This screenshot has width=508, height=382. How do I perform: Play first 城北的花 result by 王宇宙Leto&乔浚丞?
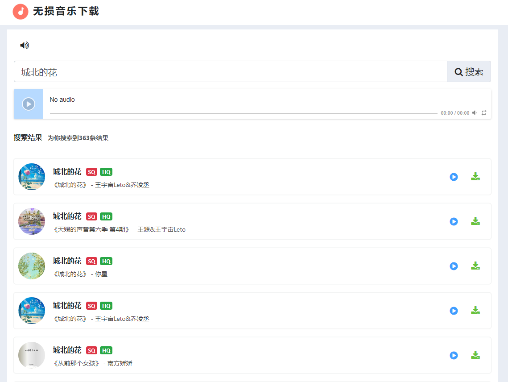pyautogui.click(x=454, y=177)
